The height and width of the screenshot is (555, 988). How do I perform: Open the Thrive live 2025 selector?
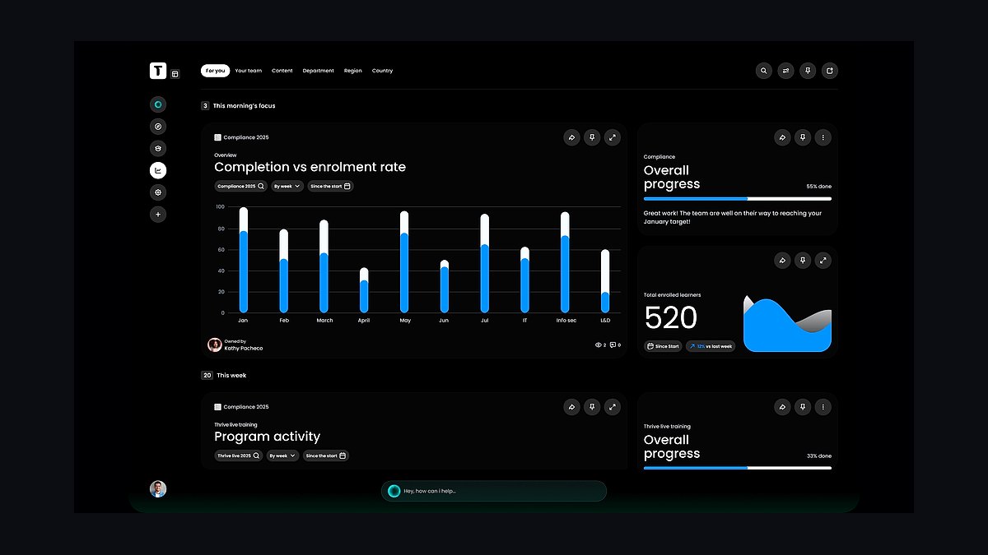point(239,456)
